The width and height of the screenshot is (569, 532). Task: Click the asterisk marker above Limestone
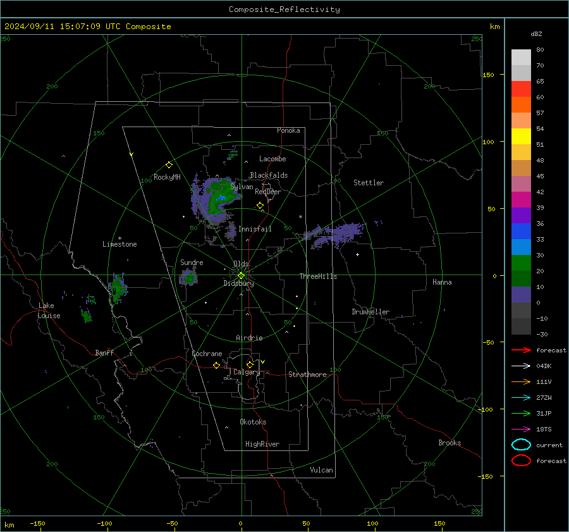pyautogui.click(x=119, y=238)
